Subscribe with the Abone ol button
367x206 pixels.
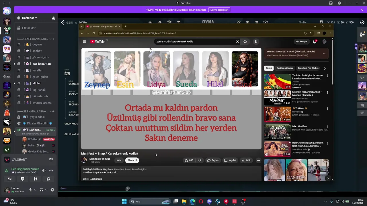pyautogui.click(x=132, y=160)
